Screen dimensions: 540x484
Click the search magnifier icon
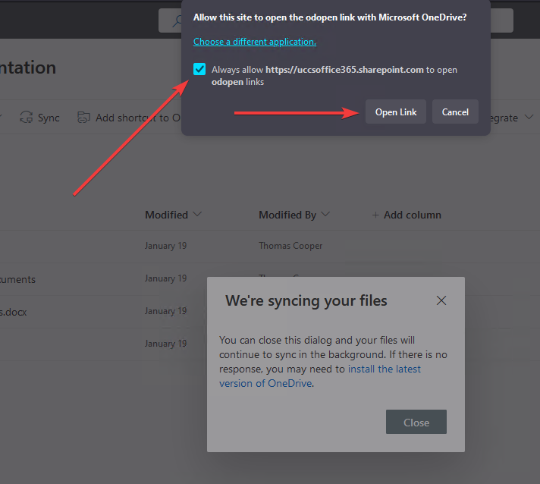point(176,21)
